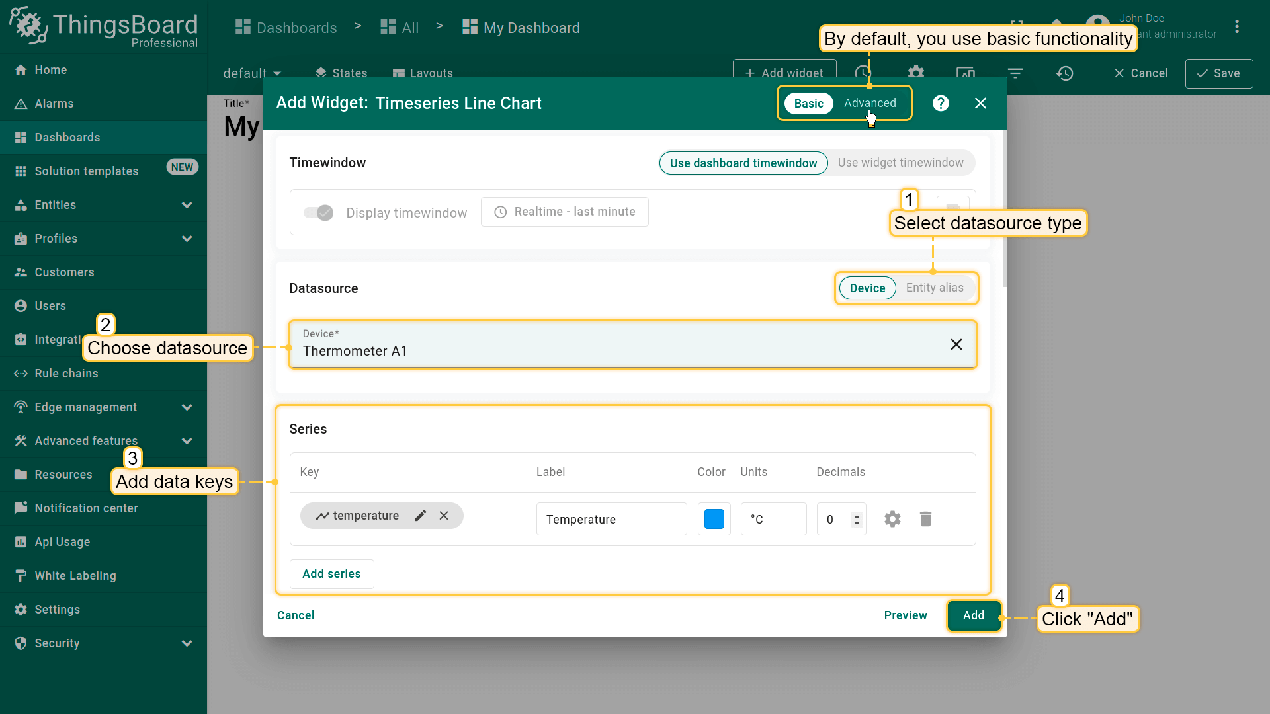Go to Rule chains in the sidebar
The width and height of the screenshot is (1270, 714).
point(66,374)
